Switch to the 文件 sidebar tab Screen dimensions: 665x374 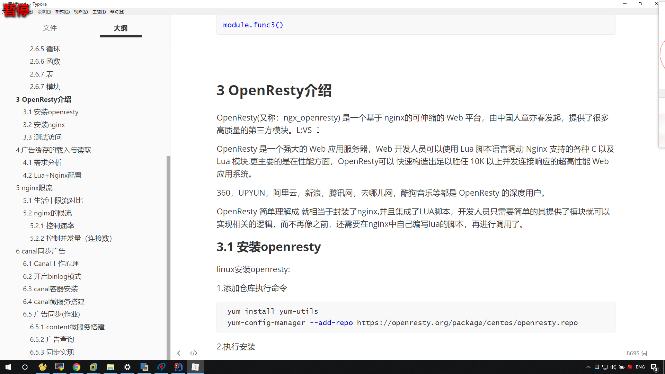pyautogui.click(x=50, y=28)
